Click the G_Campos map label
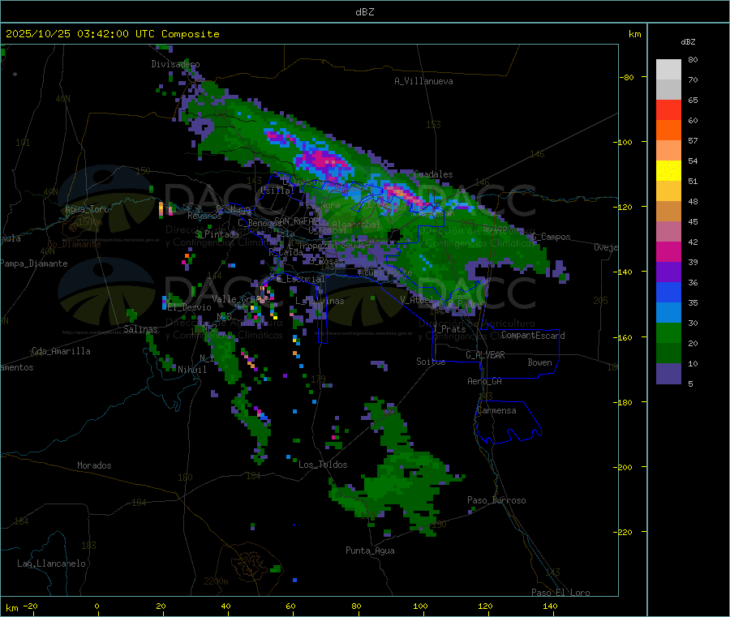The width and height of the screenshot is (730, 617). click(x=552, y=237)
